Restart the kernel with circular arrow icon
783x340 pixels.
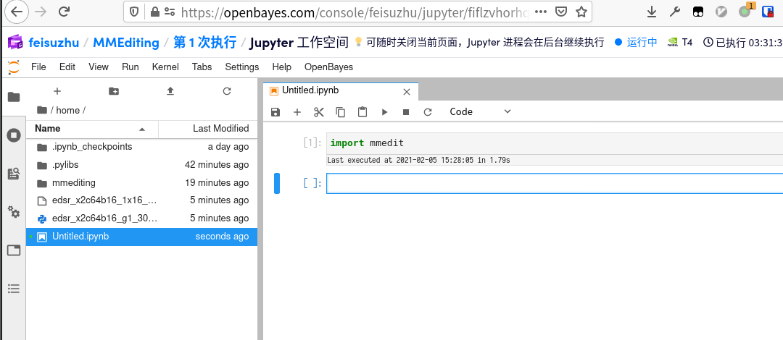(428, 112)
